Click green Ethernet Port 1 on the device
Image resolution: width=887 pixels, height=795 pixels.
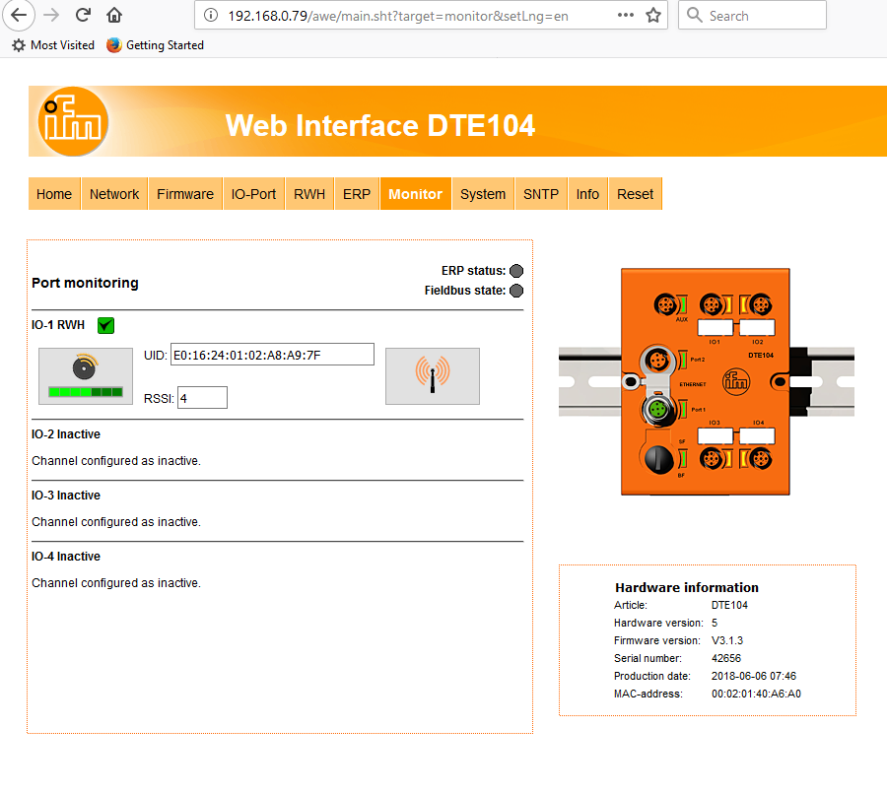pyautogui.click(x=657, y=409)
